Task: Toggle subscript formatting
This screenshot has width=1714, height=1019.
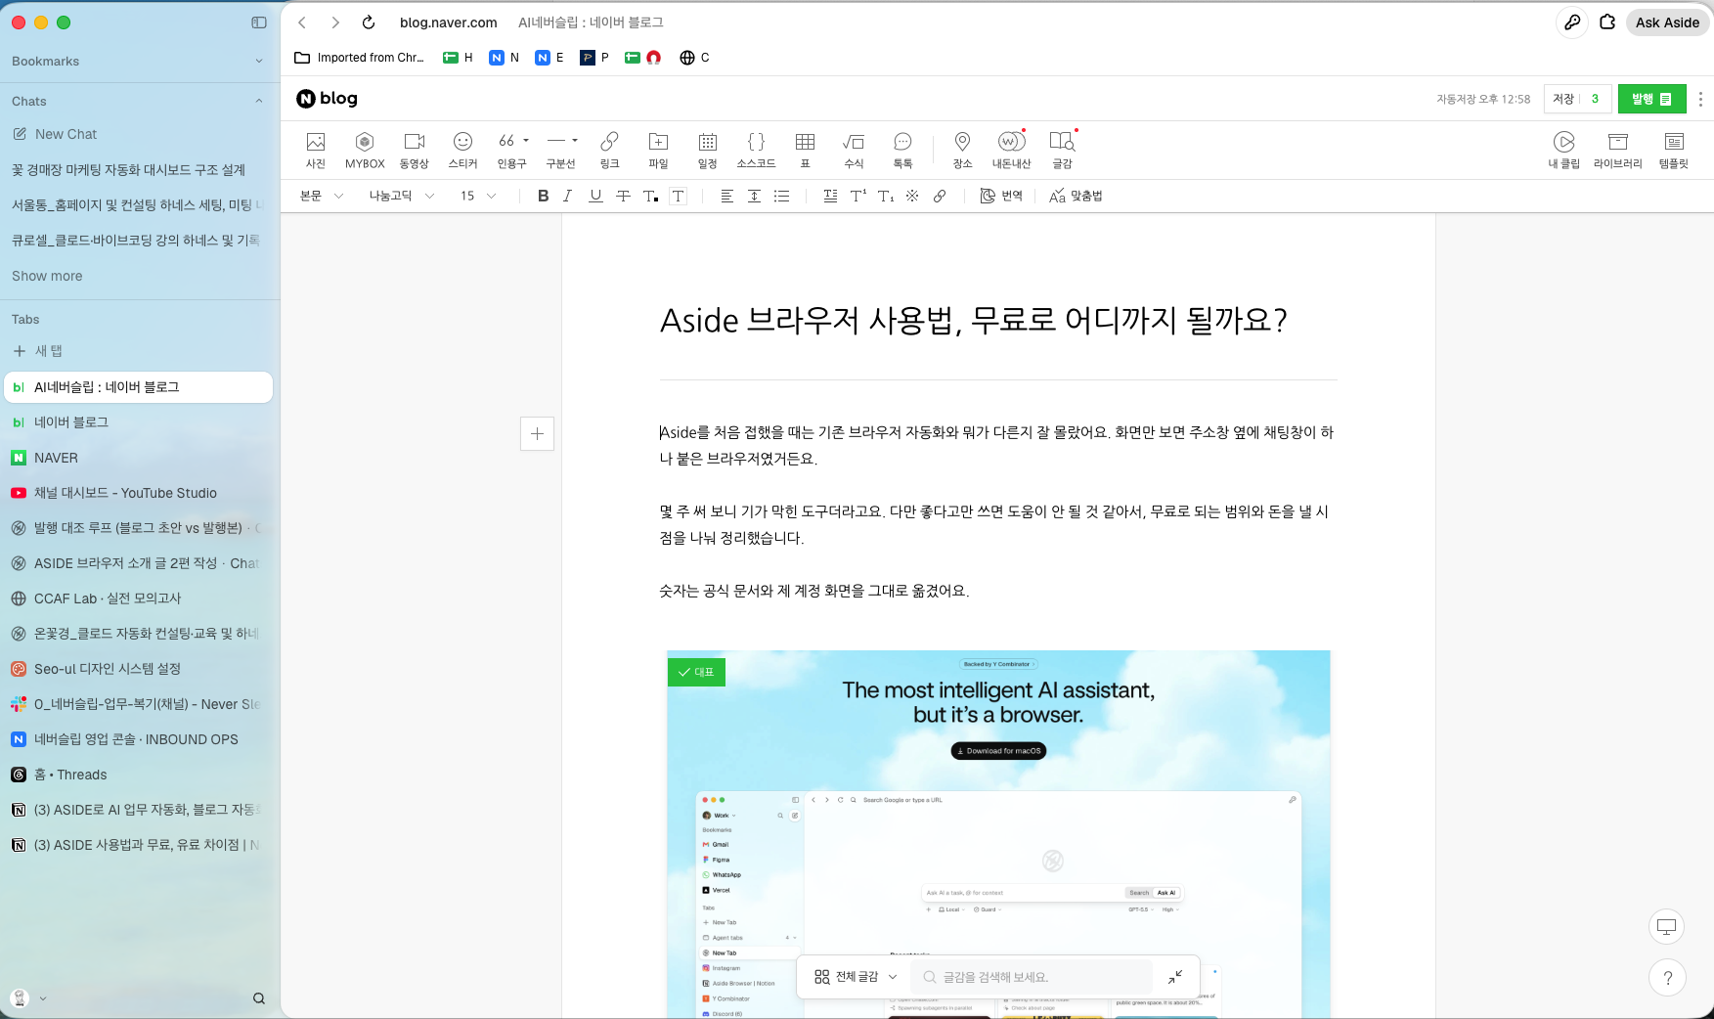Action: [x=885, y=196]
